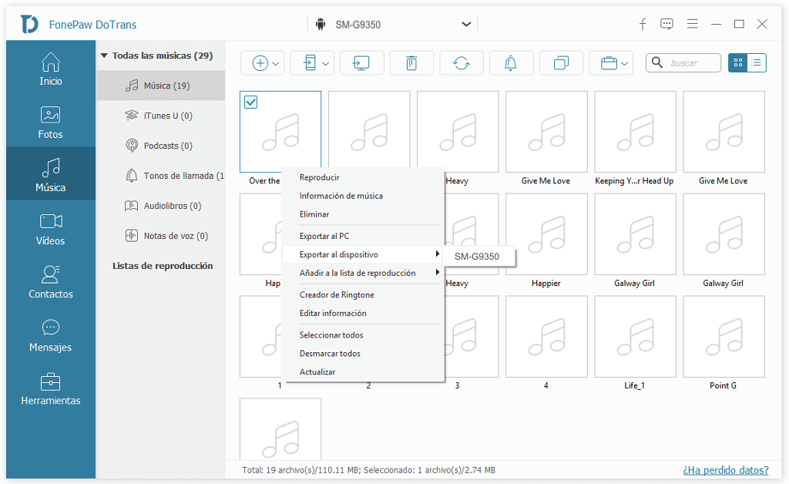Click the FonePaw DoTrans logo

tap(29, 24)
